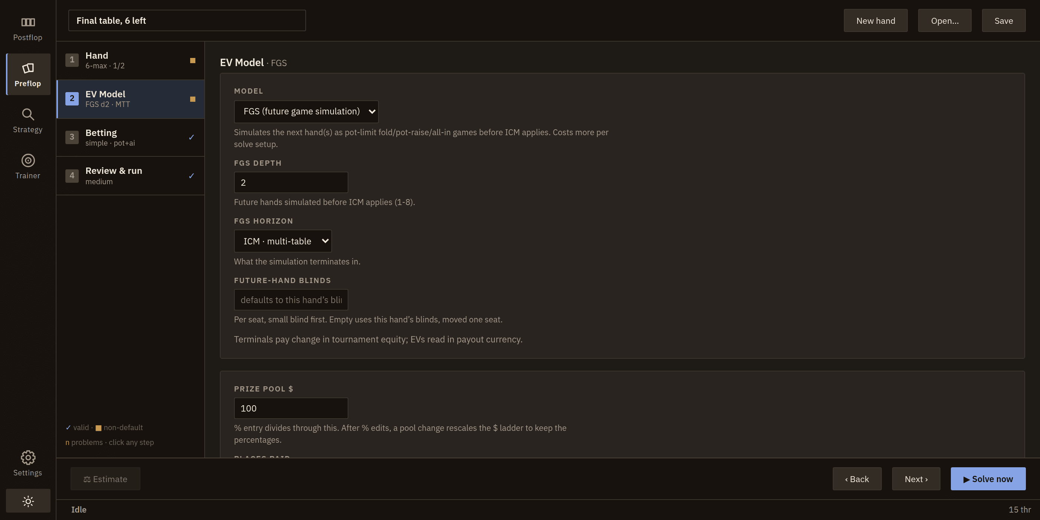Save the current hand setup

1003,20
